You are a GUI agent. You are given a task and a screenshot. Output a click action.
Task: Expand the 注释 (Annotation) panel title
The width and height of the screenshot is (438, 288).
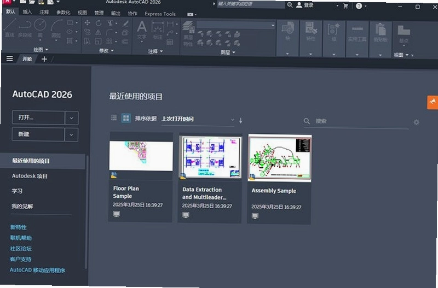click(155, 51)
